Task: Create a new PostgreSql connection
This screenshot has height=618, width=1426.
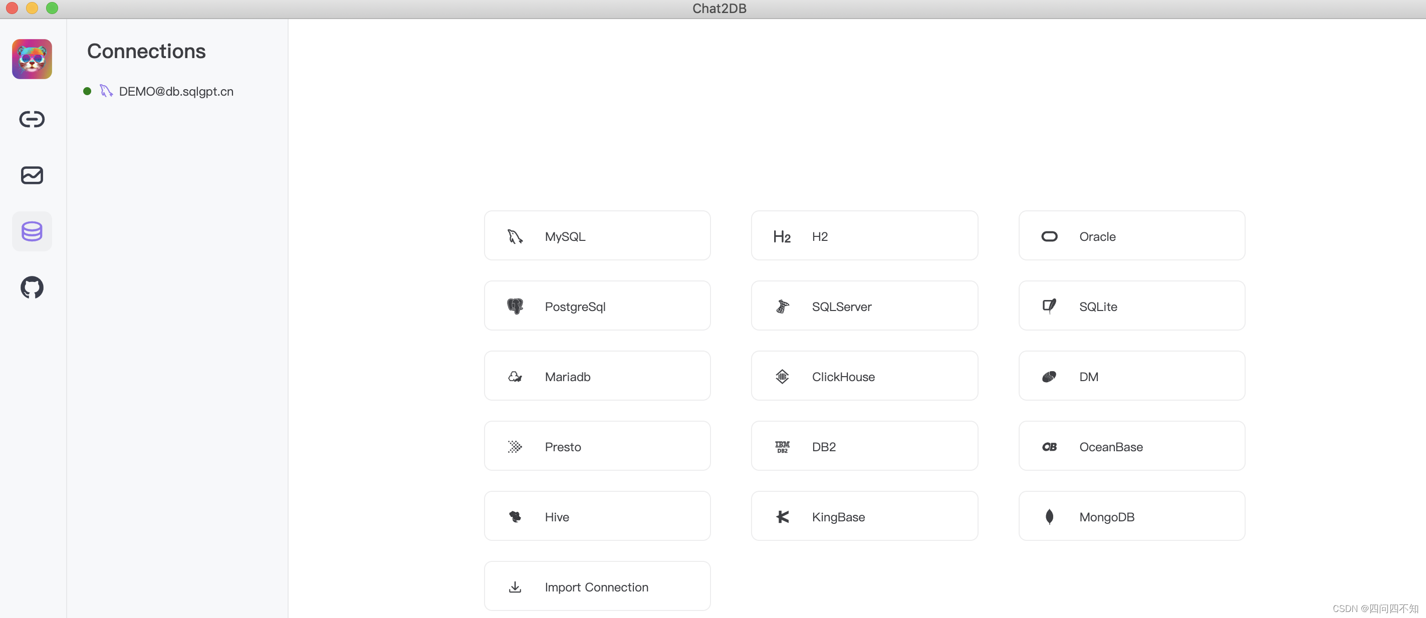Action: pyautogui.click(x=597, y=306)
